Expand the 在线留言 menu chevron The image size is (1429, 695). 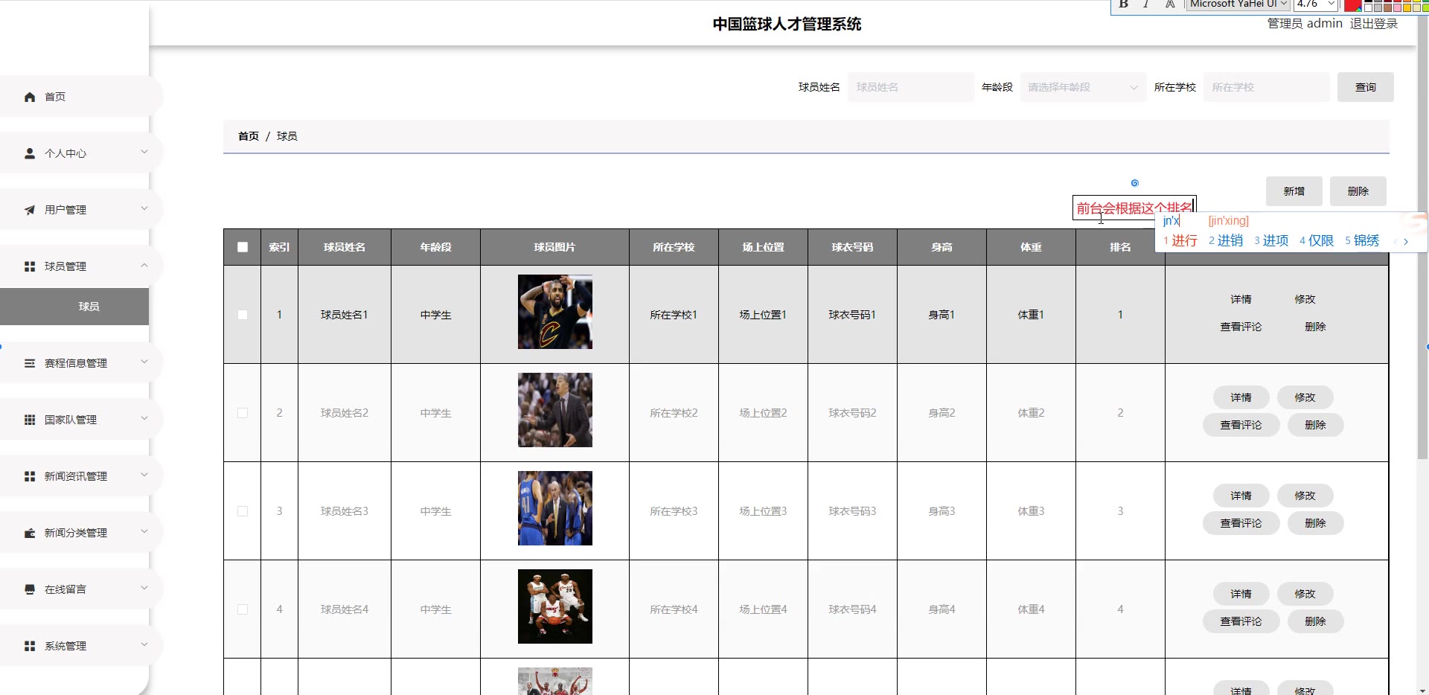coord(144,588)
